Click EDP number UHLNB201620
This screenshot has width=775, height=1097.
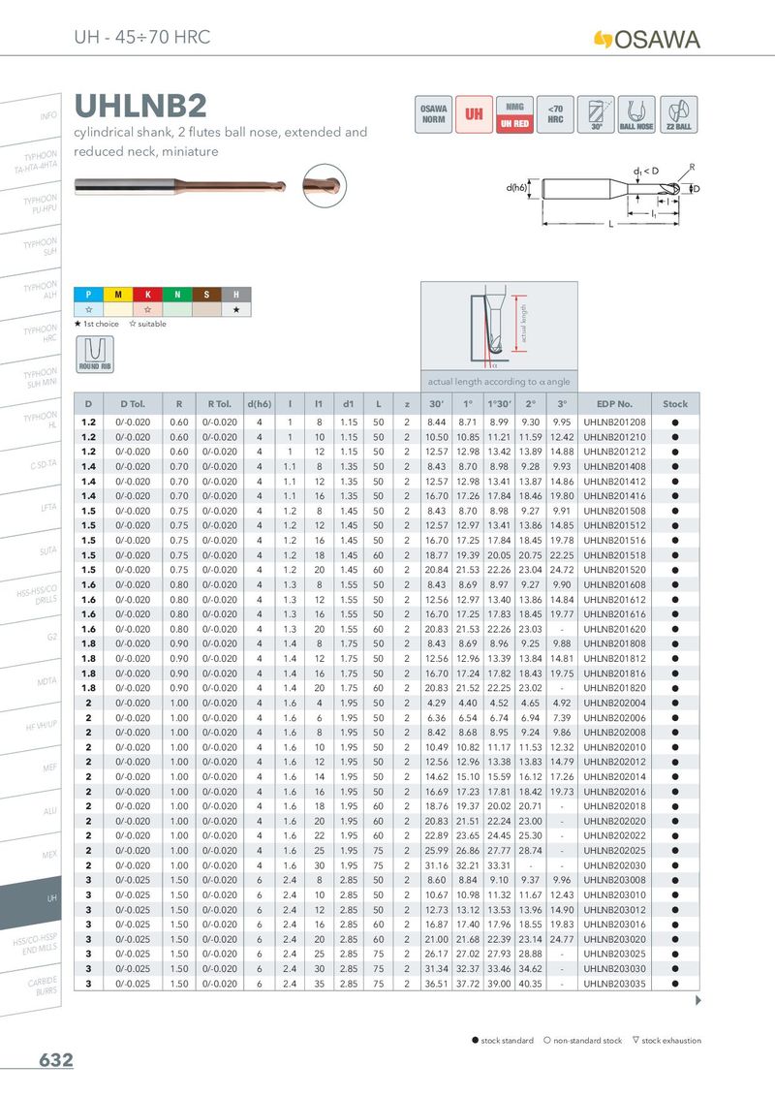click(x=615, y=629)
